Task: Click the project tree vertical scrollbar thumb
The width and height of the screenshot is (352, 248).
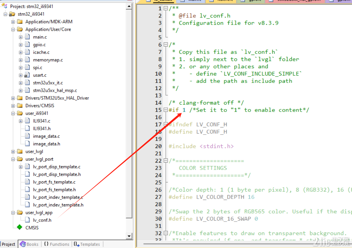Action: pyautogui.click(x=129, y=114)
